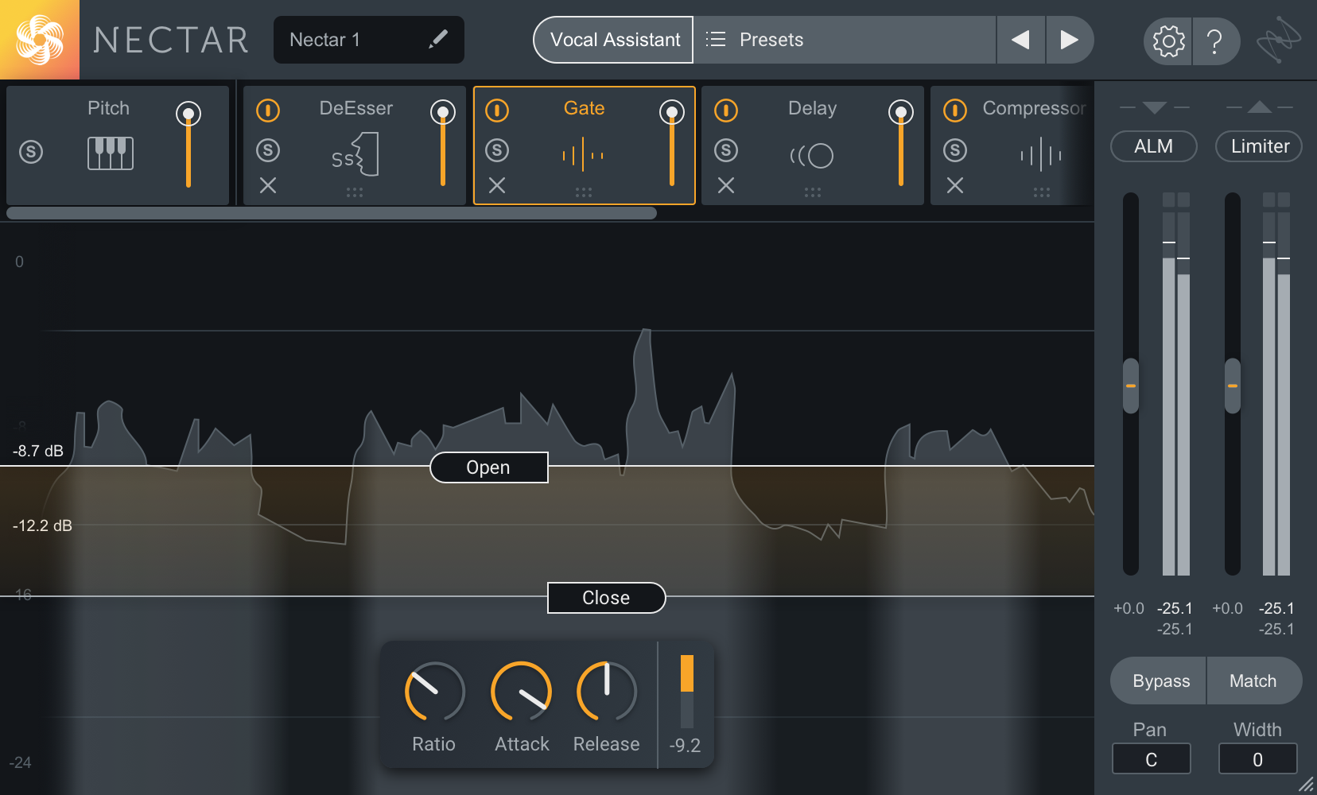Click the Width value field
This screenshot has width=1317, height=795.
point(1257,759)
